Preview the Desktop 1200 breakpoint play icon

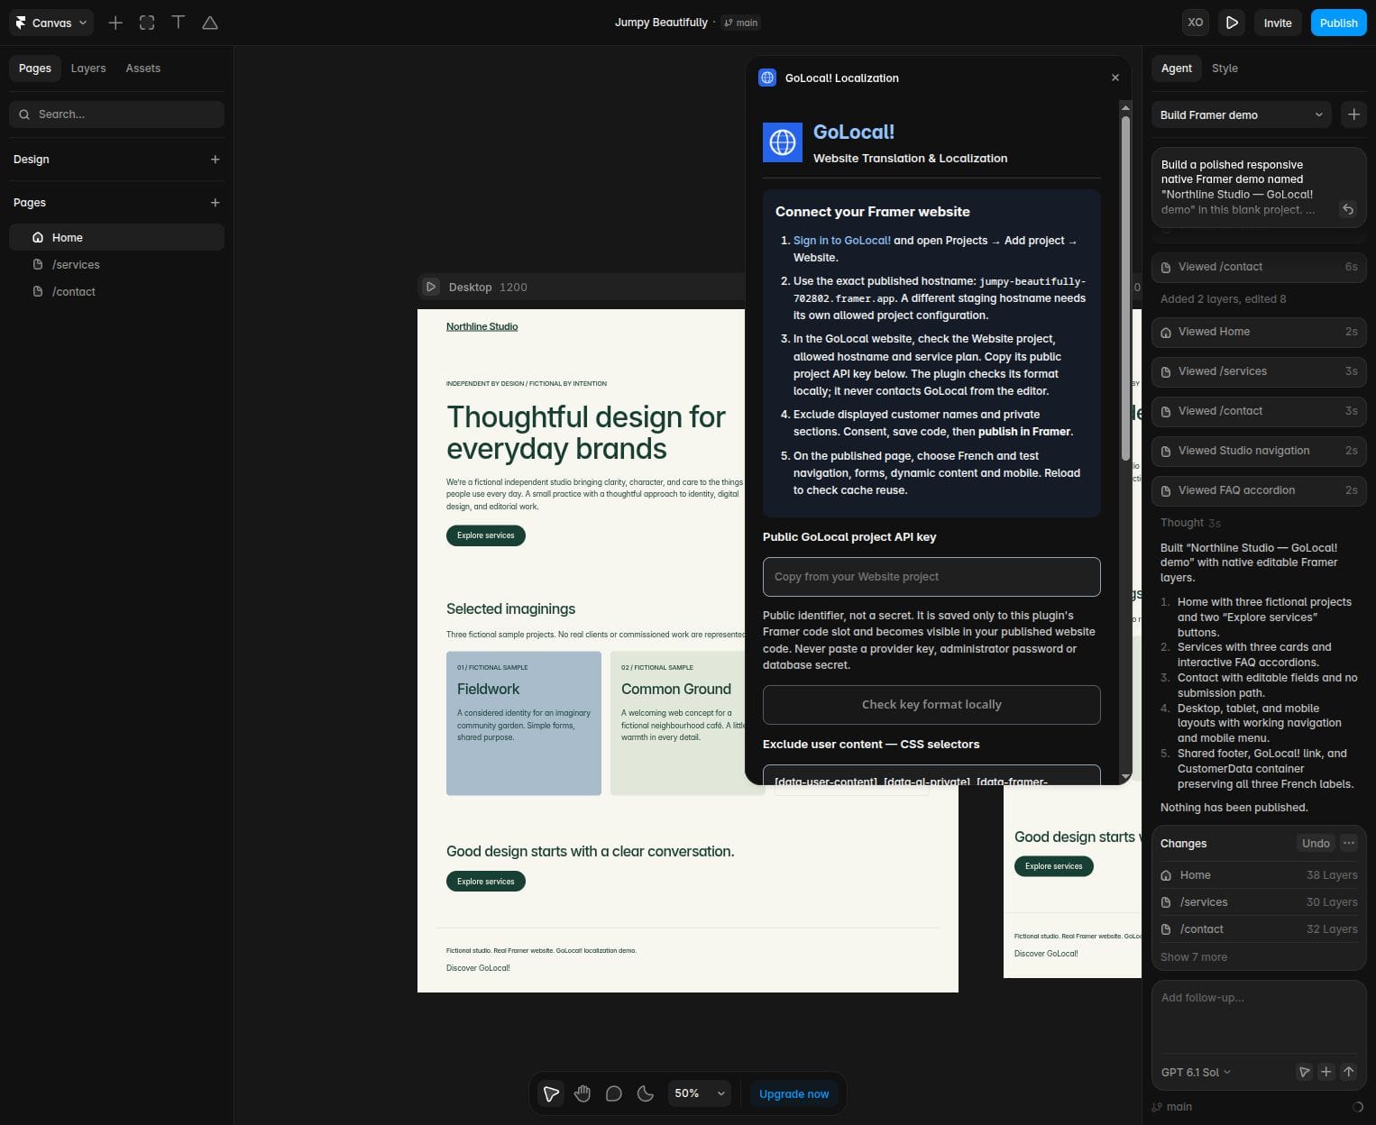431,287
